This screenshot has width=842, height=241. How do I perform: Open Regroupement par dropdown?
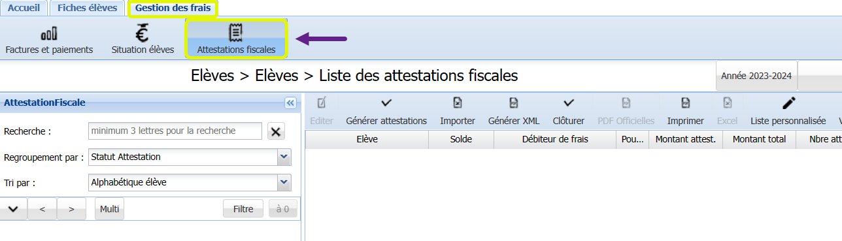click(x=284, y=157)
